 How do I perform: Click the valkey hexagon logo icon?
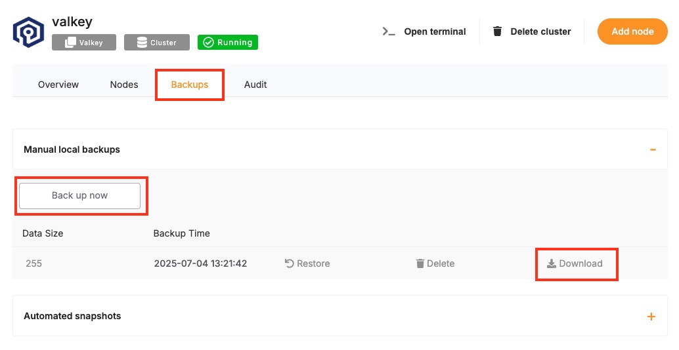(x=28, y=33)
